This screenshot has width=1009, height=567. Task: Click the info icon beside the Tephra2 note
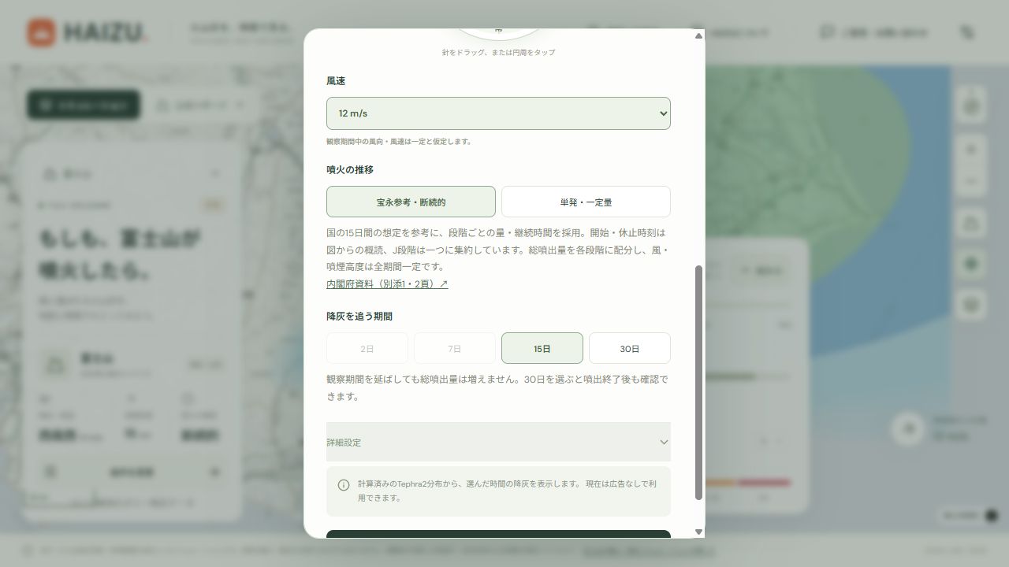point(344,485)
